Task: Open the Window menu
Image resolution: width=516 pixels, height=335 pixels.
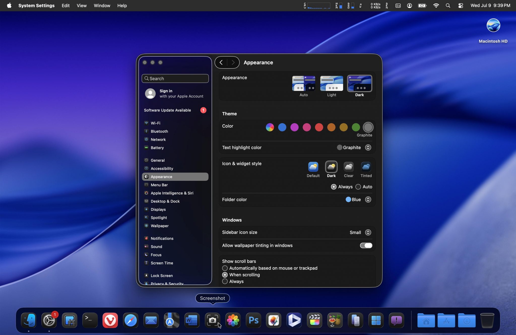Action: click(102, 6)
